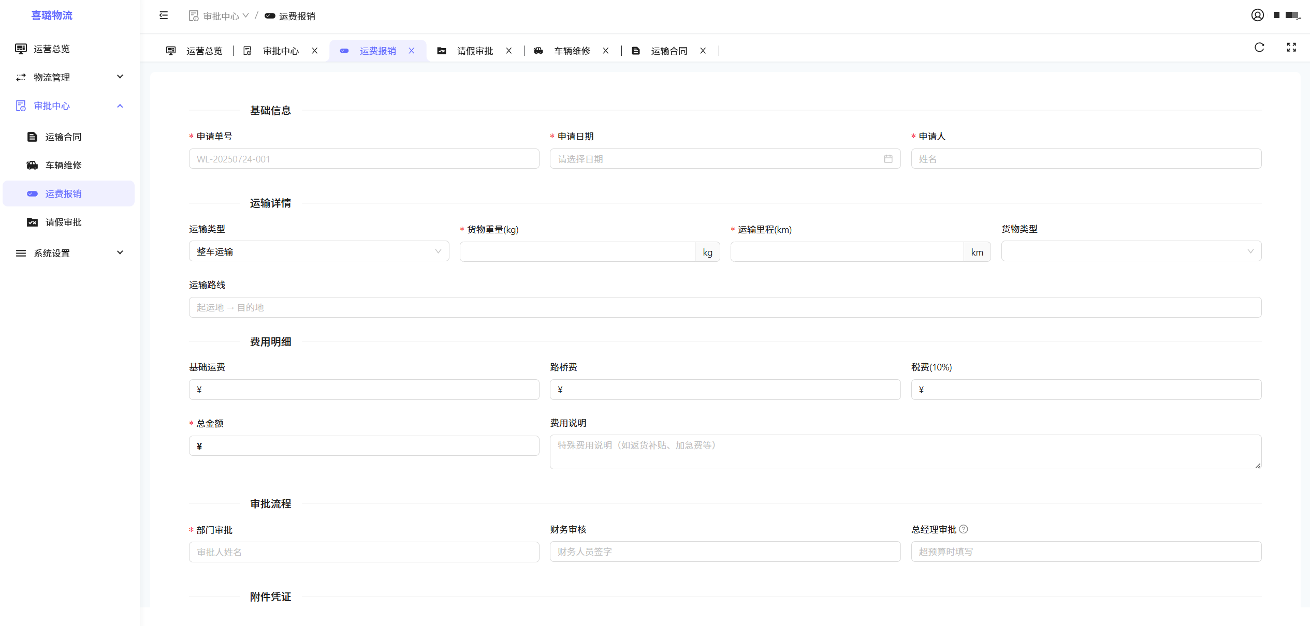Close the 车辆维修 tab
Viewport: 1310px width, 626px height.
pyautogui.click(x=605, y=50)
